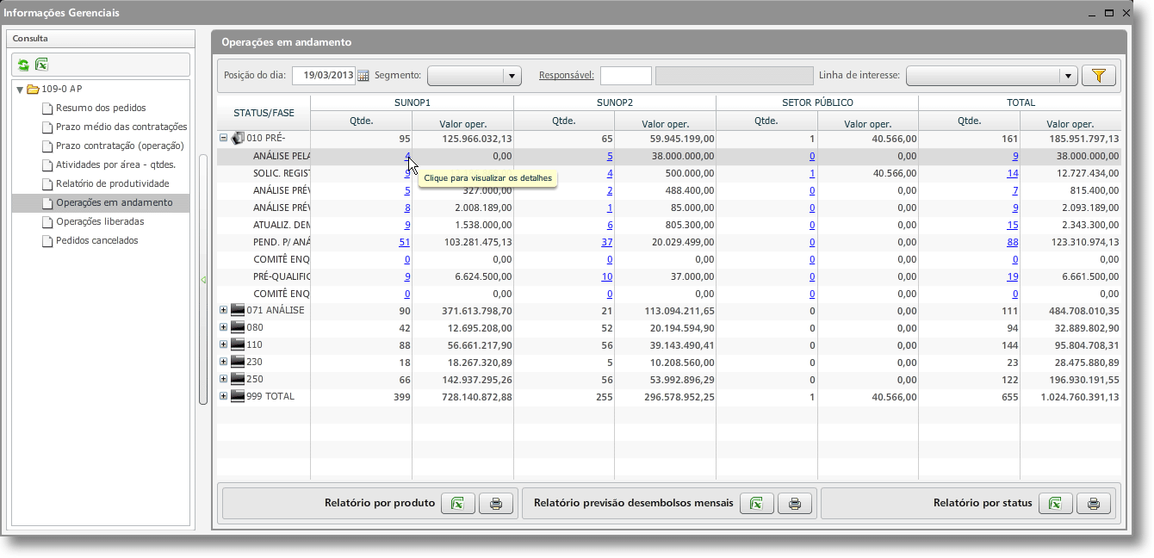Expand the 999 TOTAL row
This screenshot has height=558, width=1154.
223,396
